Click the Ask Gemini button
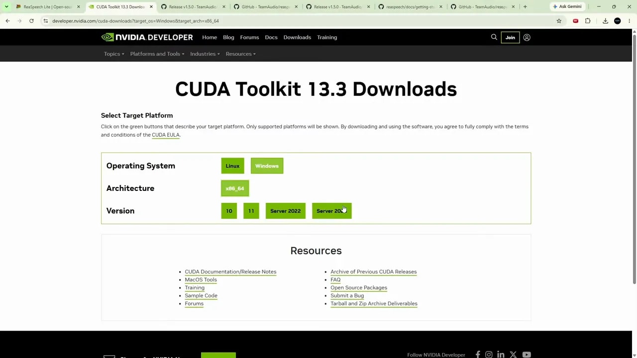This screenshot has width=637, height=358. coord(566,6)
